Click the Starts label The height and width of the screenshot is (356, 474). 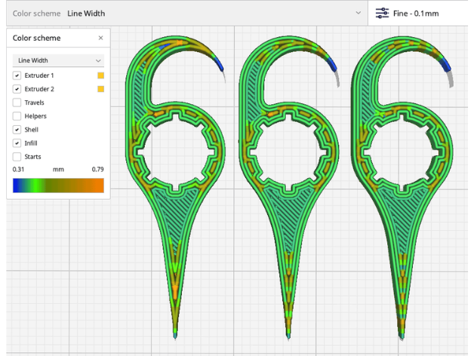(x=32, y=157)
